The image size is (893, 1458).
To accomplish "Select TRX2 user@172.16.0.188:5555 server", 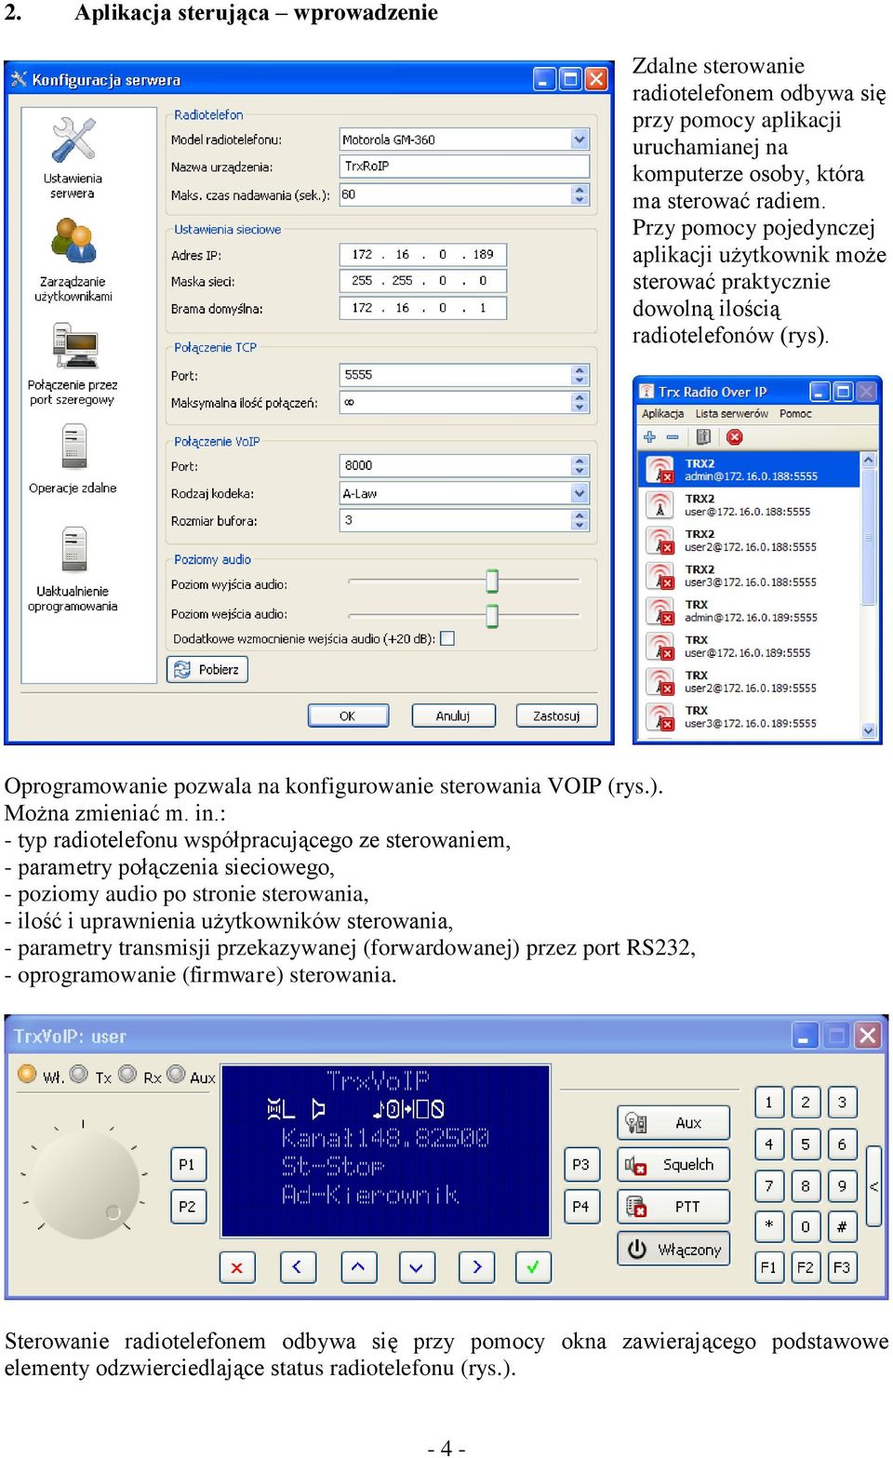I will pos(750,505).
